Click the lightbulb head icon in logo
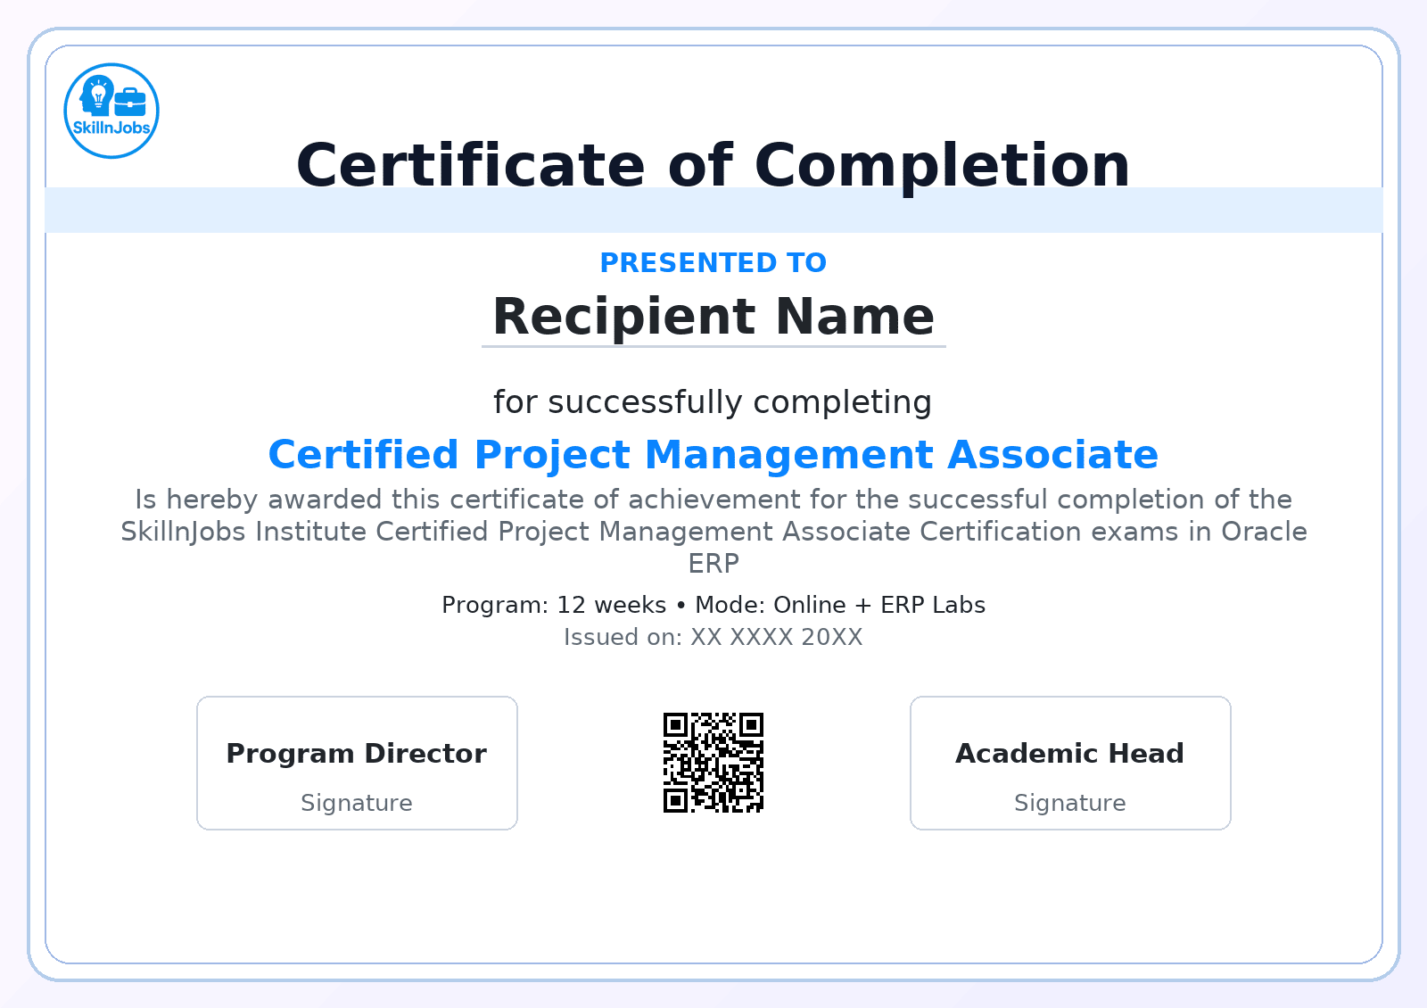 tap(96, 95)
